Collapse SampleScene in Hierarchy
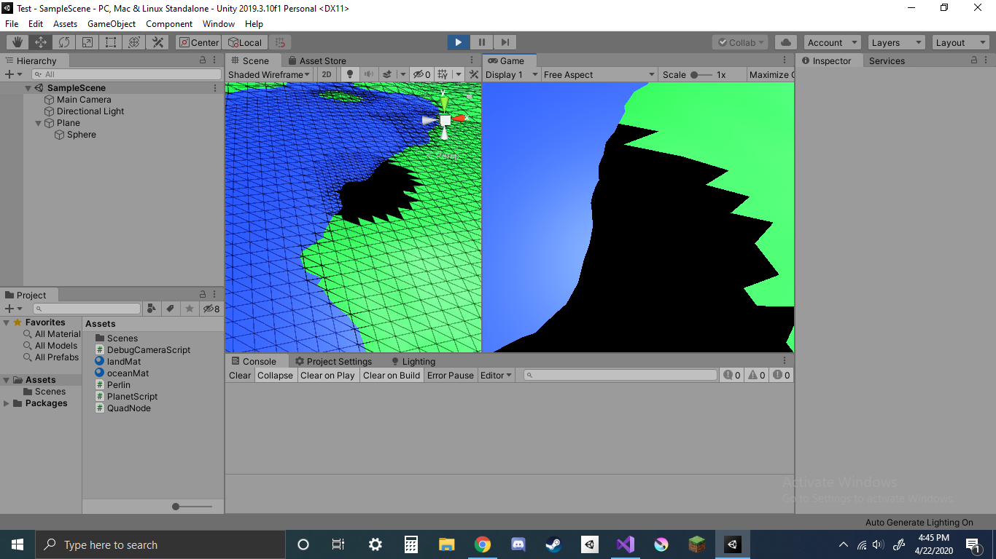996x559 pixels. [28, 88]
